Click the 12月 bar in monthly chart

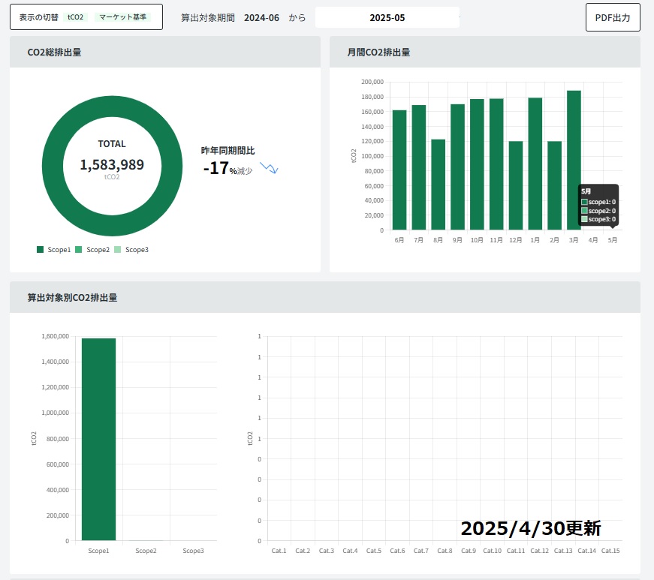(516, 185)
